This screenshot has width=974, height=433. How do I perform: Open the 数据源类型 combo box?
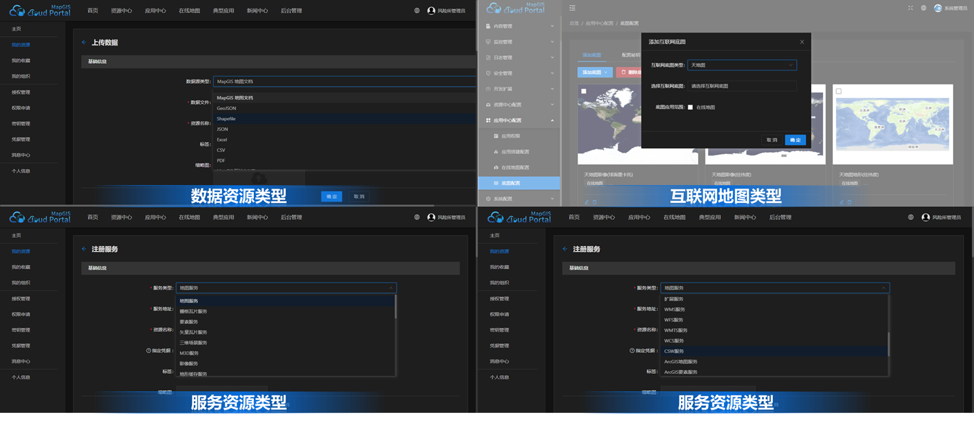point(345,81)
